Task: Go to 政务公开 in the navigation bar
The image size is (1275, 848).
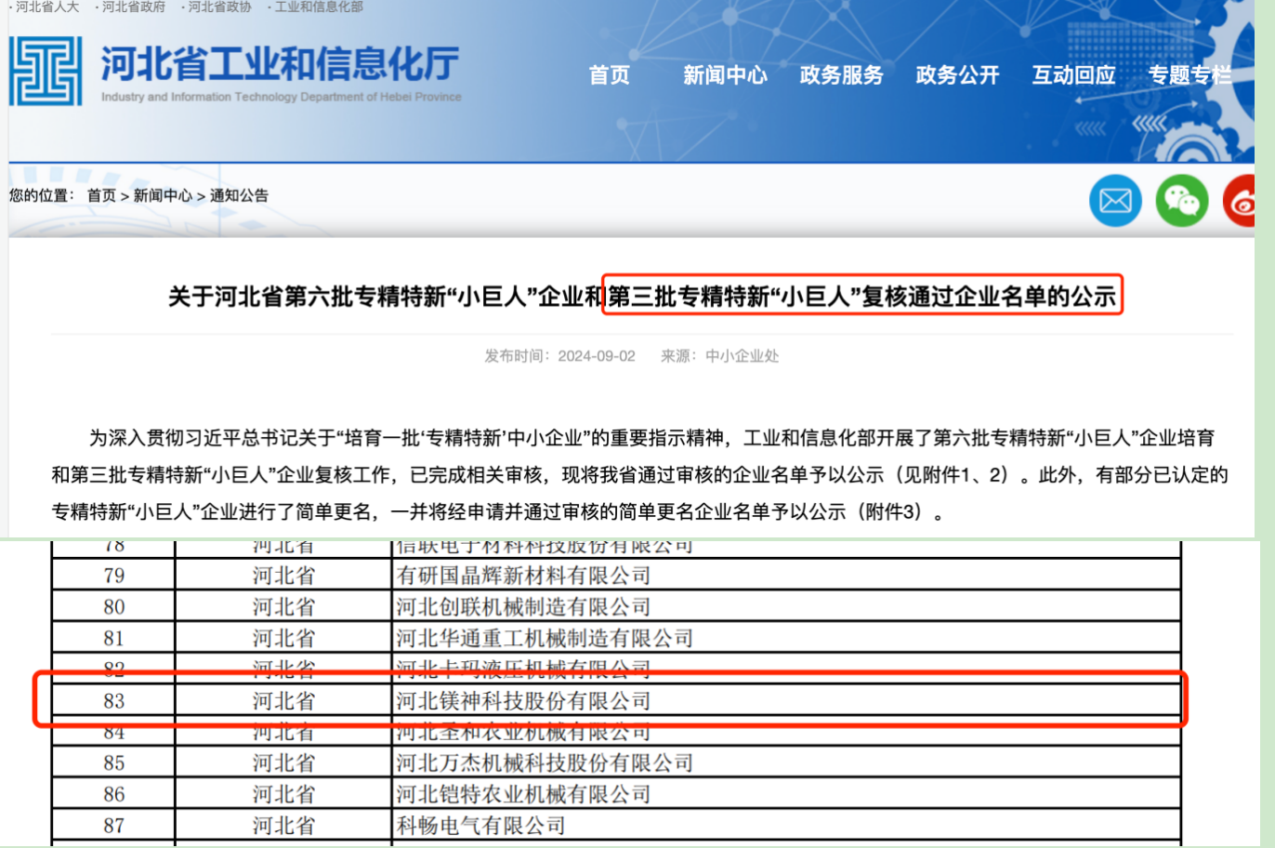Action: point(957,75)
